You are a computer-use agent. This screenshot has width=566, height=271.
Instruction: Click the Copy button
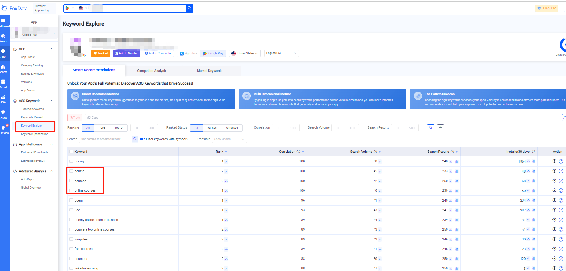tap(93, 118)
